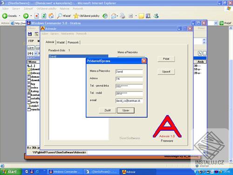Close the Pridanie/Úprava dialog
Screen dimensions: 233x175
click(144, 61)
